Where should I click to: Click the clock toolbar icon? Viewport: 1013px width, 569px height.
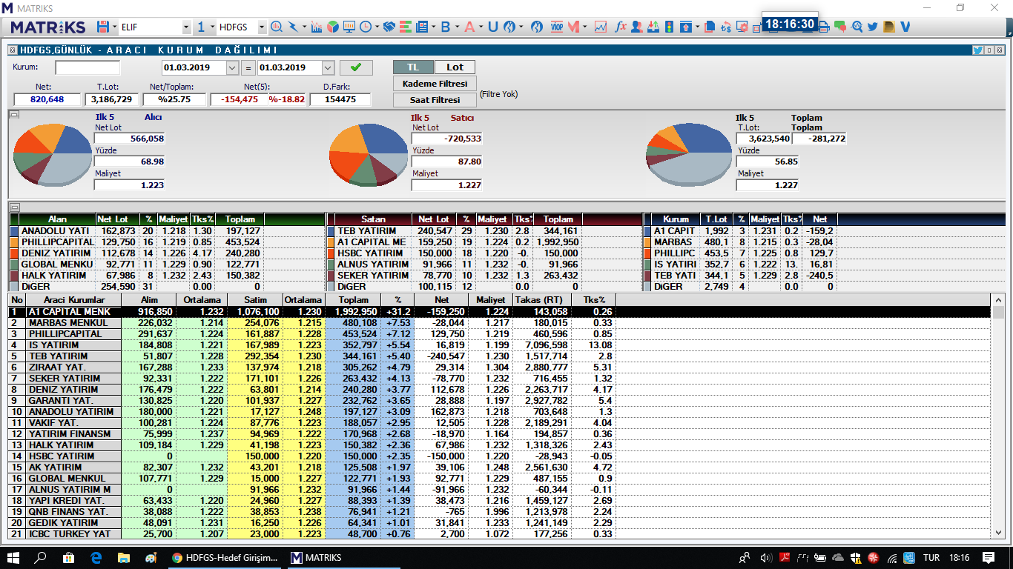pyautogui.click(x=366, y=27)
